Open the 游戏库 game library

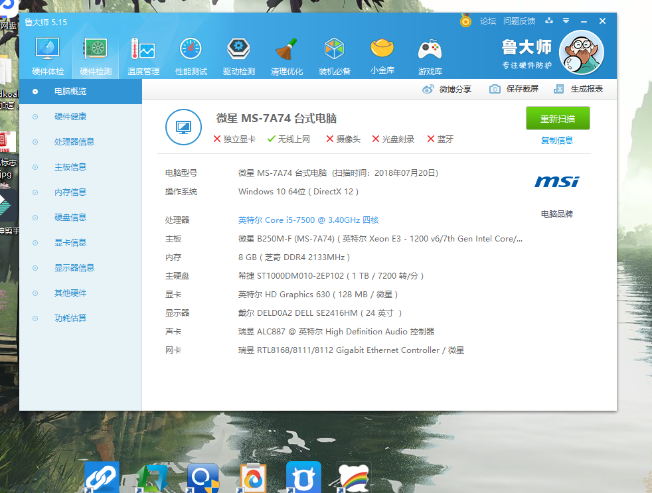(430, 56)
